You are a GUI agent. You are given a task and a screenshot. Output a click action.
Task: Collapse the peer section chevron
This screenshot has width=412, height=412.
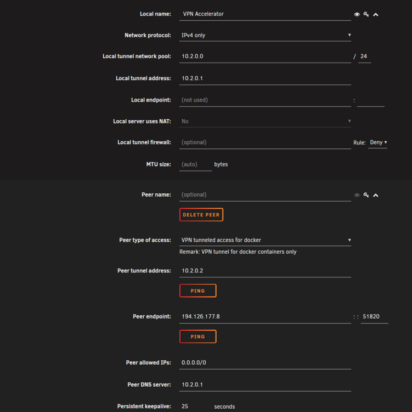376,195
